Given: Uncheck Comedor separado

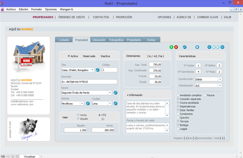Looking at the screenshot, I should tap(178, 99).
